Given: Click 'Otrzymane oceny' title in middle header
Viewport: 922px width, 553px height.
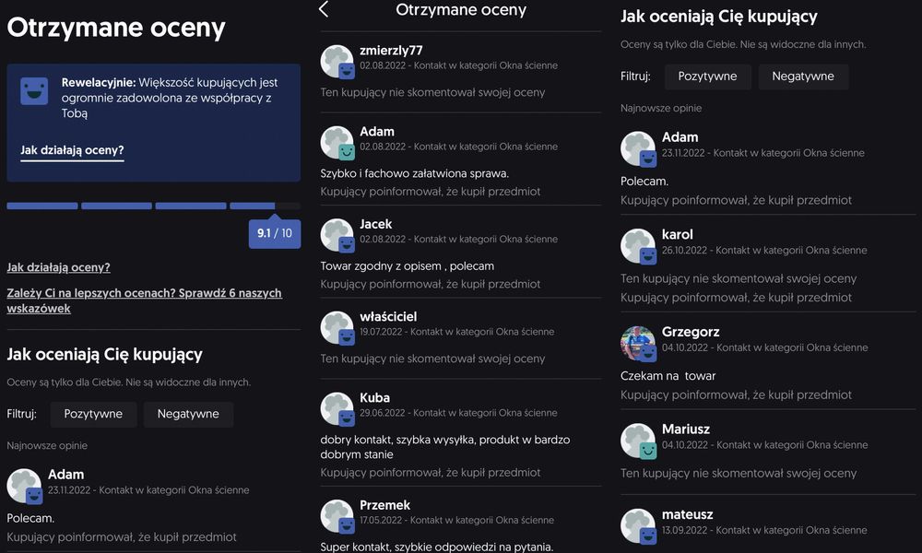Looking at the screenshot, I should pos(461,9).
